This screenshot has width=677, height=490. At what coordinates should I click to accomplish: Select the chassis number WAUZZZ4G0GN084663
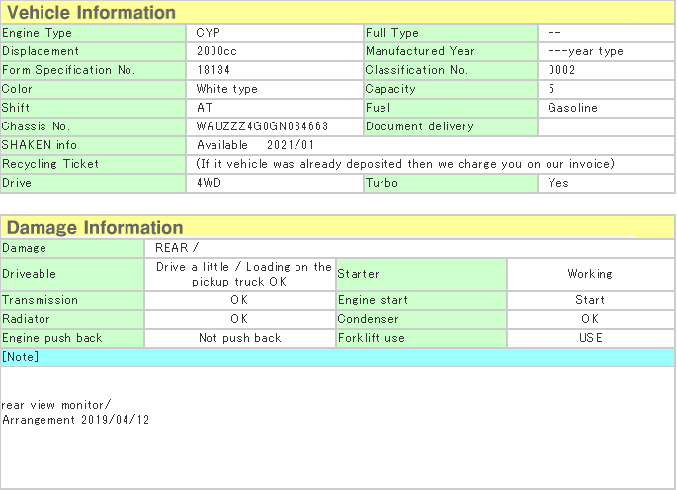coord(262,126)
